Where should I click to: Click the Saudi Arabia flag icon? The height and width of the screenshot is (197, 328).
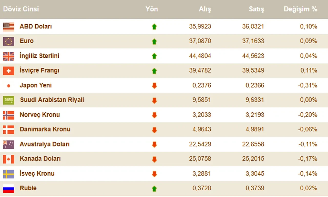coord(8,100)
